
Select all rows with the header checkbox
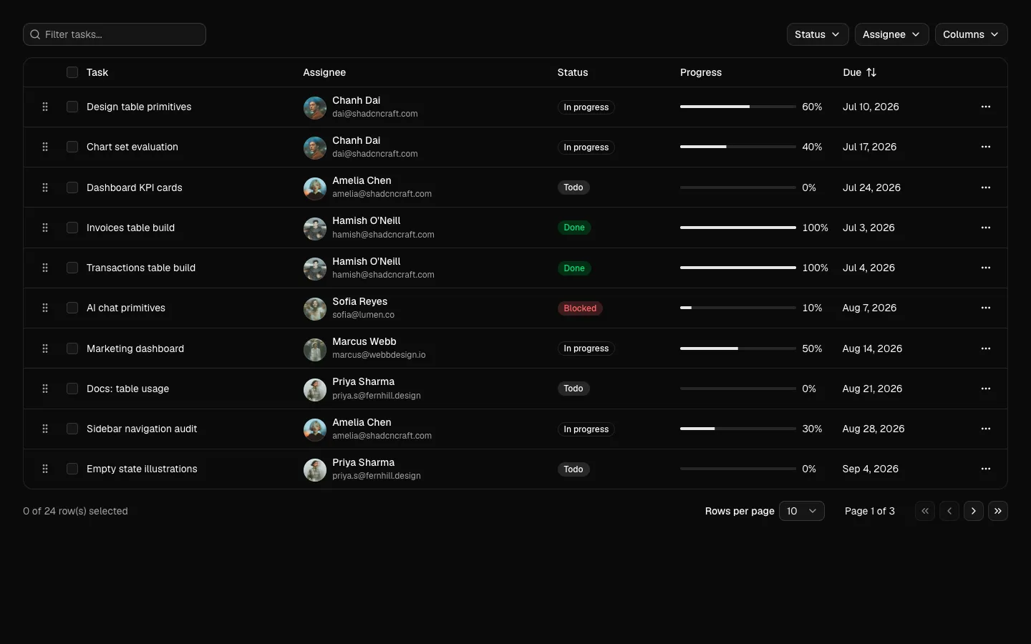point(72,72)
